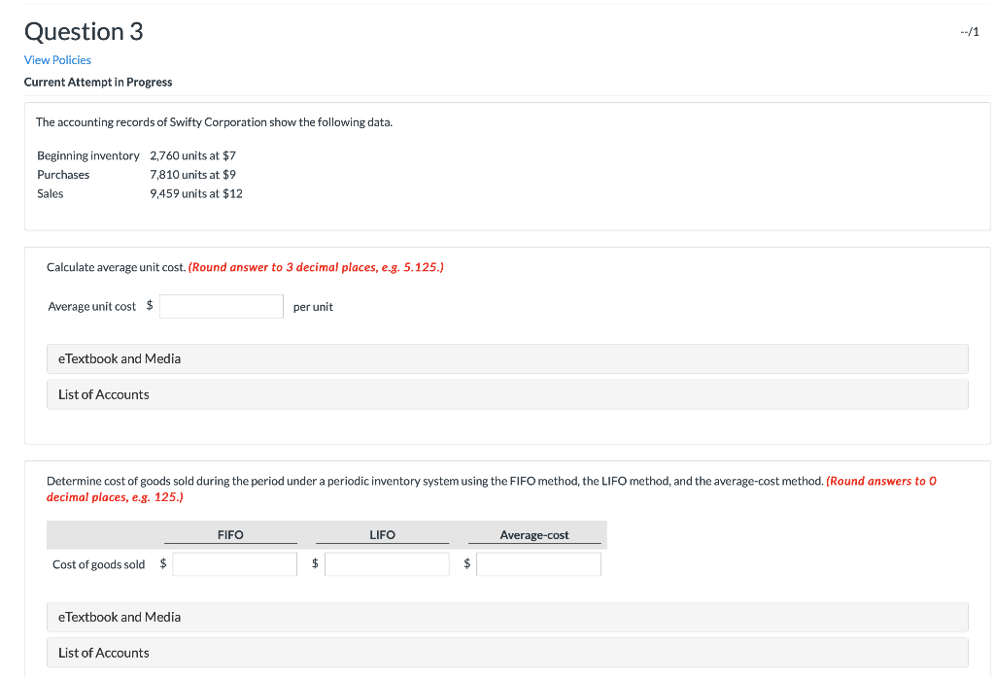Click the Question 3 heading
This screenshot has height=677, width=995.
[x=84, y=31]
